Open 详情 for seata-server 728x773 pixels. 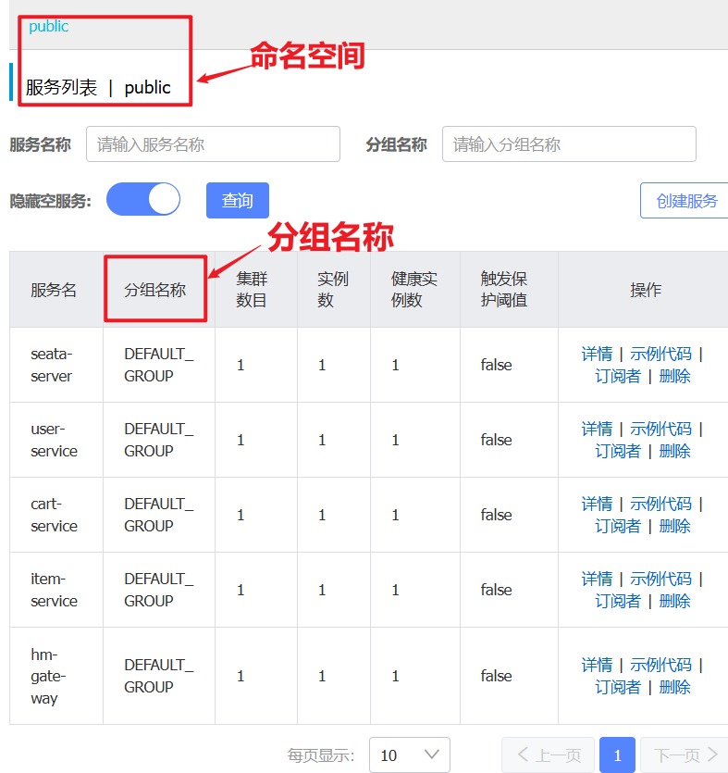pyautogui.click(x=597, y=354)
